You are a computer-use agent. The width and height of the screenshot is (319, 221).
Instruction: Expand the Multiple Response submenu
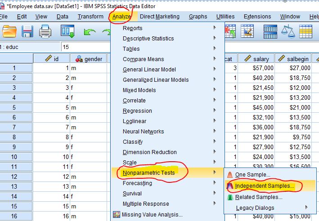(168, 204)
